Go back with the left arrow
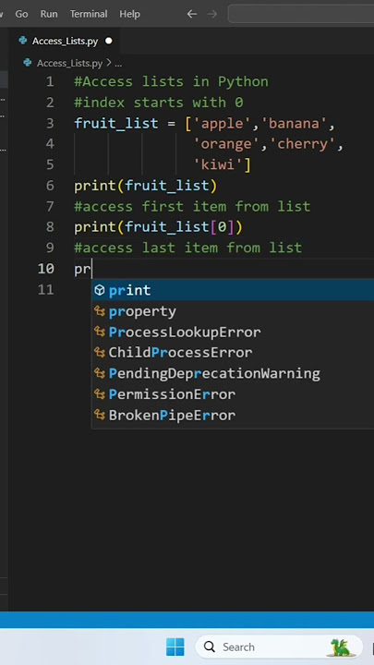 pyautogui.click(x=192, y=14)
